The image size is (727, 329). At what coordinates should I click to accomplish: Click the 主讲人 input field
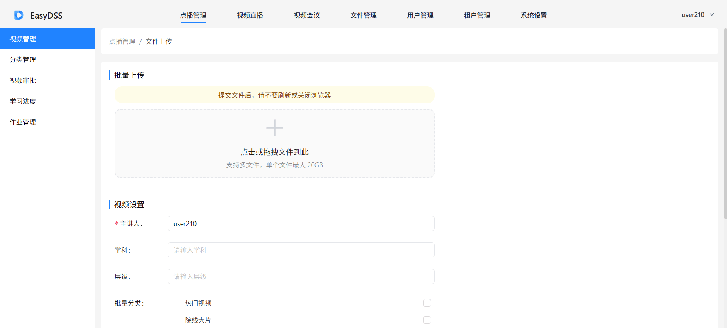pyautogui.click(x=301, y=223)
